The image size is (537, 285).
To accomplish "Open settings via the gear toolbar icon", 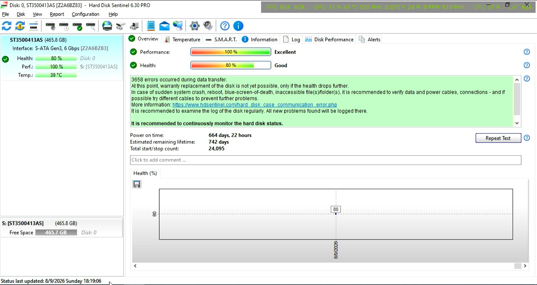I will (x=194, y=26).
